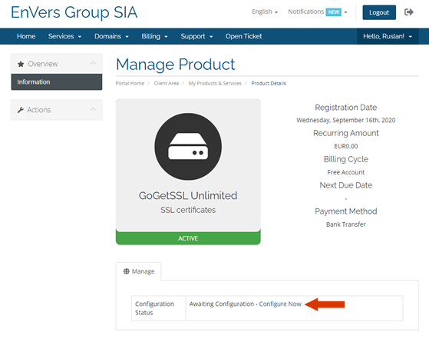This screenshot has height=339, width=429.
Task: Click the Configuration Status label cell
Action: 159,308
